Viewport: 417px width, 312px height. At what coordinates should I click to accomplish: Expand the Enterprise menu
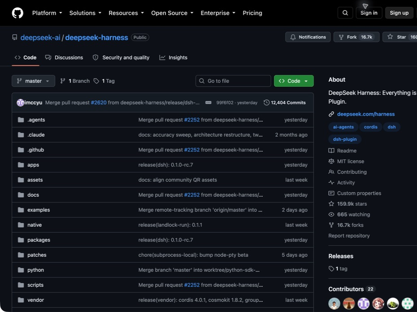[x=218, y=13]
